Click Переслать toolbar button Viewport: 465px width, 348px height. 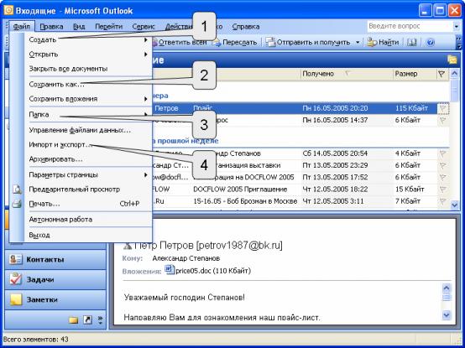point(234,43)
